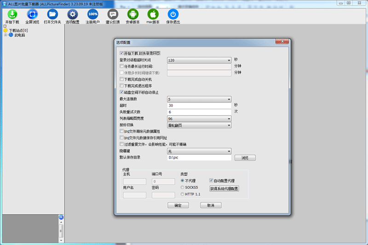Click the 注册用户 100% icon
The image size is (368, 245).
tap(93, 14)
